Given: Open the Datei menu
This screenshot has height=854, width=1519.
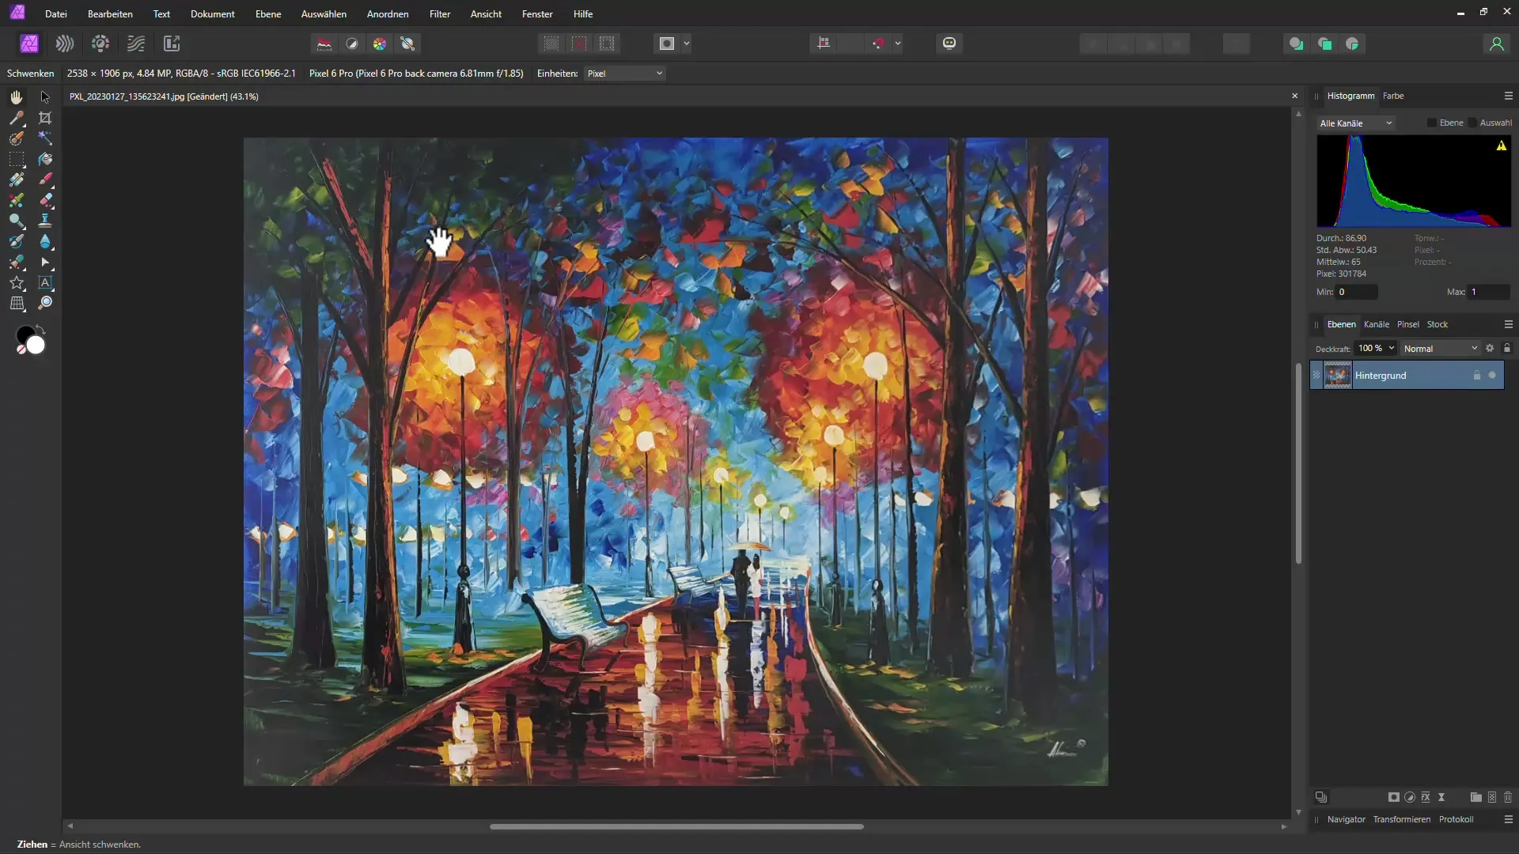Looking at the screenshot, I should pos(56,14).
